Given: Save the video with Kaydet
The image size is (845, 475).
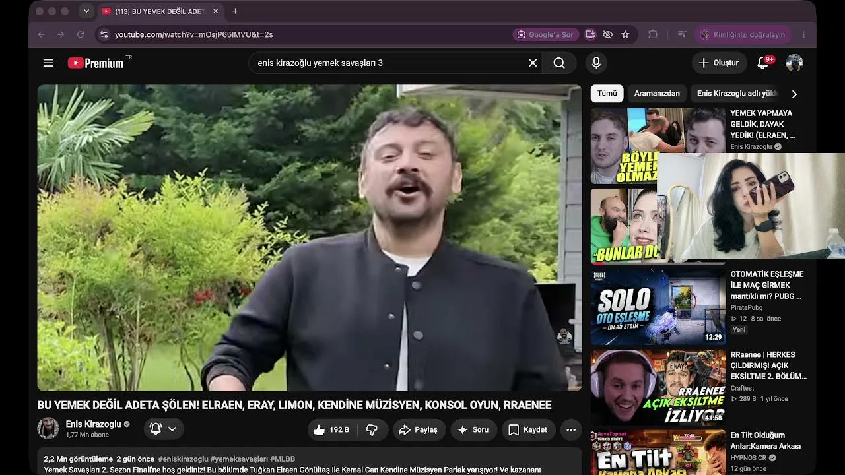Looking at the screenshot, I should pos(528,429).
